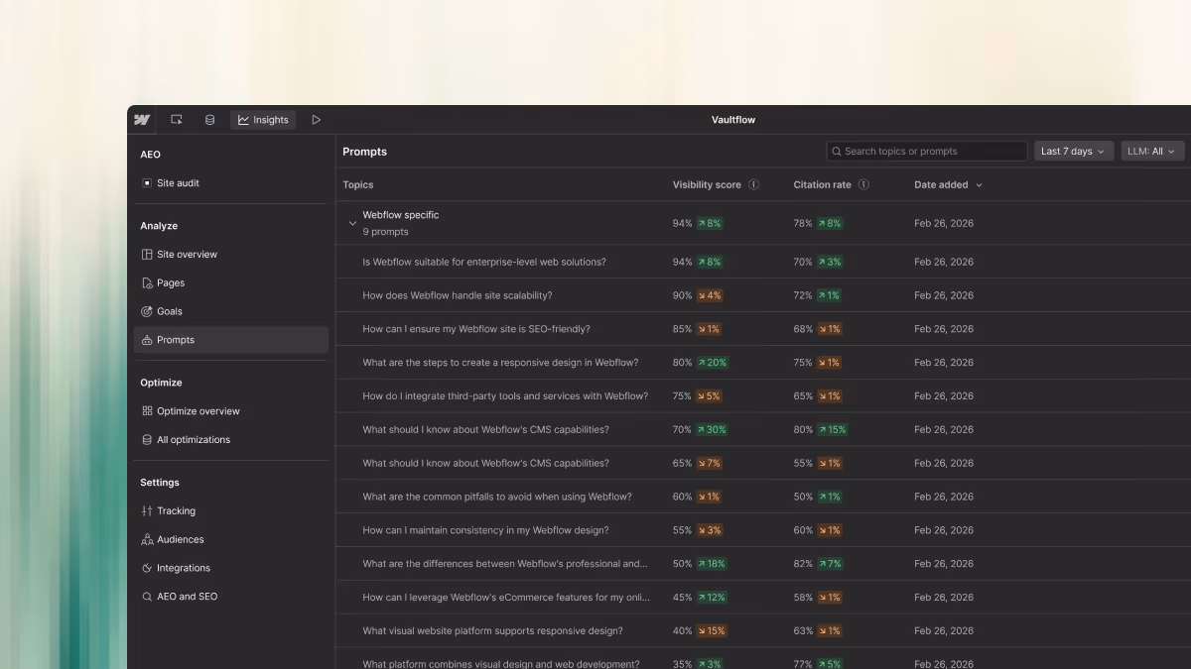Click the Goals target icon
Viewport: 1191px width, 669px height.
(147, 311)
